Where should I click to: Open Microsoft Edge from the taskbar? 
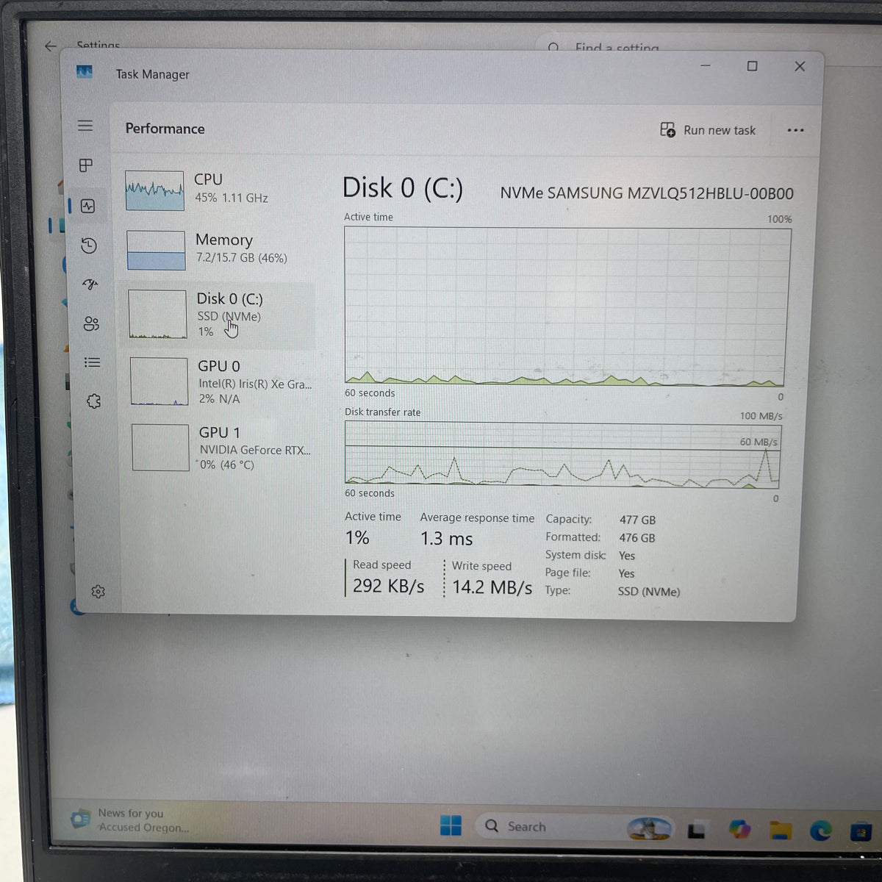(820, 831)
